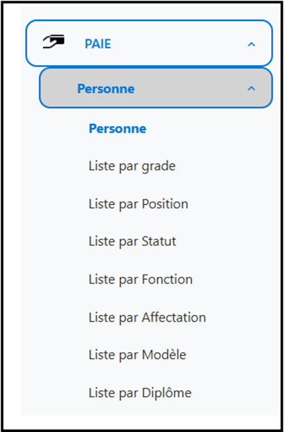Select Liste par Statut entry
This screenshot has height=432, width=284.
click(133, 242)
